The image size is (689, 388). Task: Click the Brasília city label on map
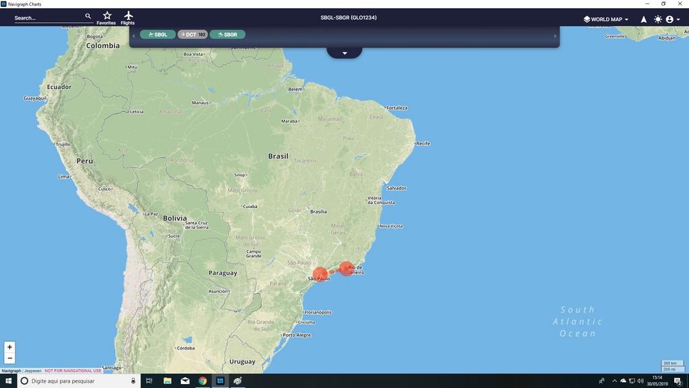point(318,212)
